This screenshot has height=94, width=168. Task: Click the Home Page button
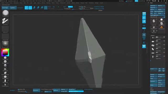pyautogui.click(x=5, y=8)
